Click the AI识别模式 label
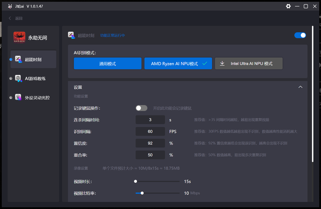The width and height of the screenshot is (321, 209). (85, 53)
